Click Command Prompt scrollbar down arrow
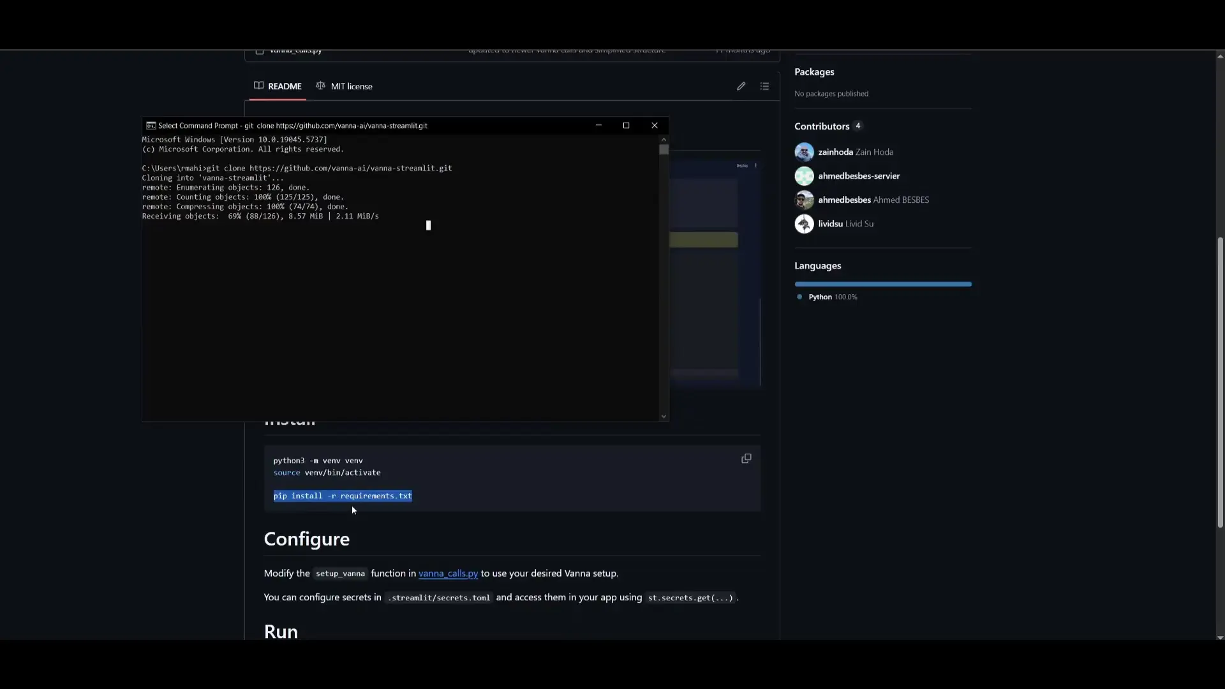Viewport: 1225px width, 689px height. (664, 417)
